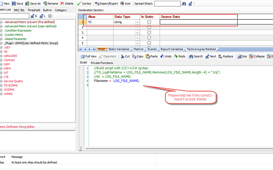Open the Data Type dropdown in row 4
This screenshot has width=273, height=170.
coord(137,38)
